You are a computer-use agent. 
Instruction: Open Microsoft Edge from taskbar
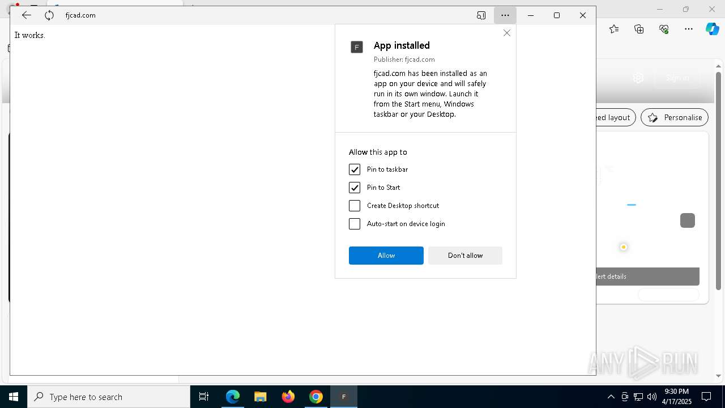pyautogui.click(x=233, y=397)
